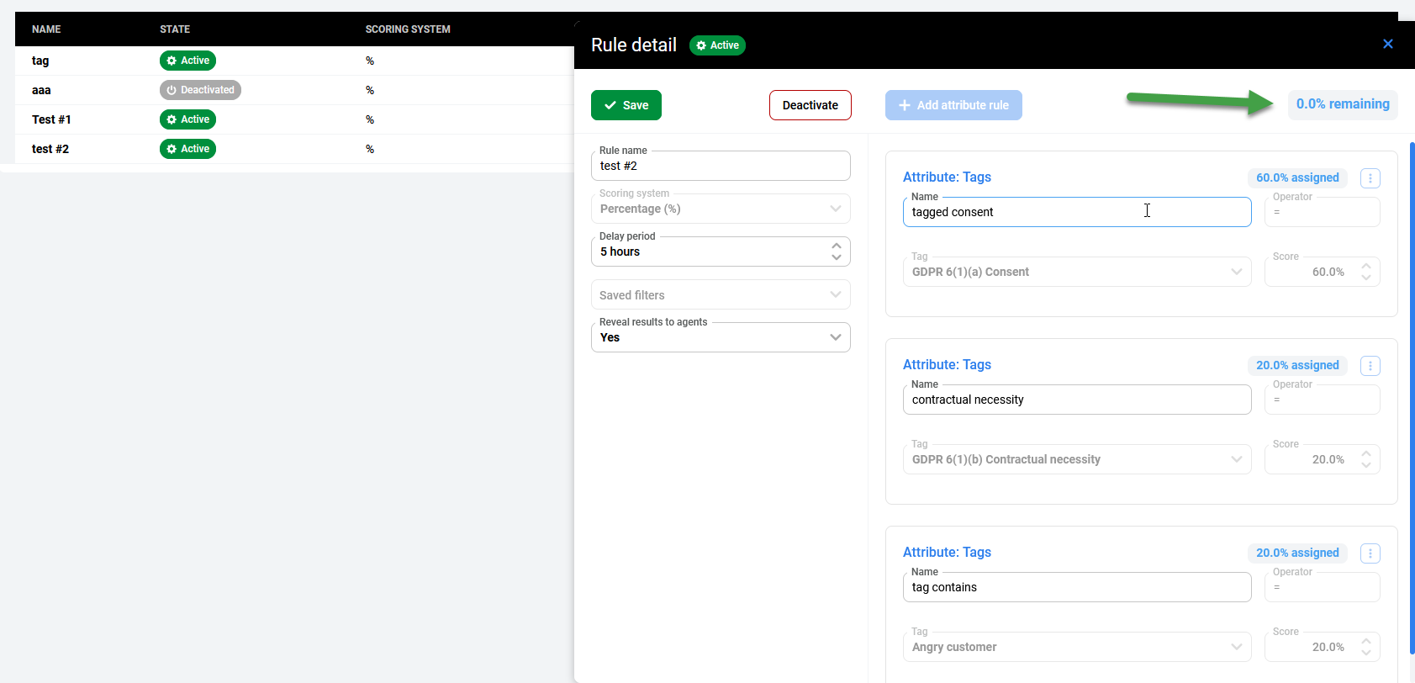Edit the Rule name field
This screenshot has height=683, width=1415.
[x=720, y=167]
